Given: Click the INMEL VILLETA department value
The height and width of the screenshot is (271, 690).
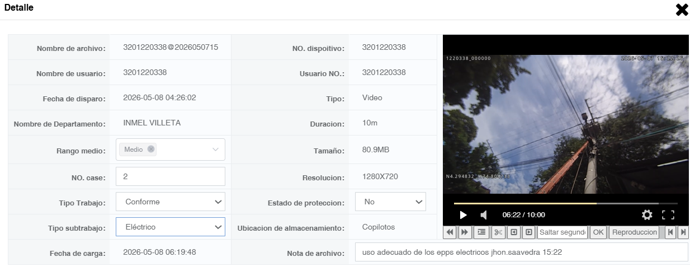Looking at the screenshot, I should point(152,123).
